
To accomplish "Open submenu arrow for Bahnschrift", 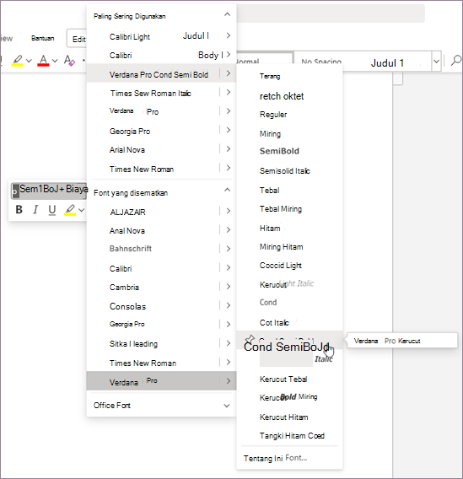I will [x=229, y=249].
